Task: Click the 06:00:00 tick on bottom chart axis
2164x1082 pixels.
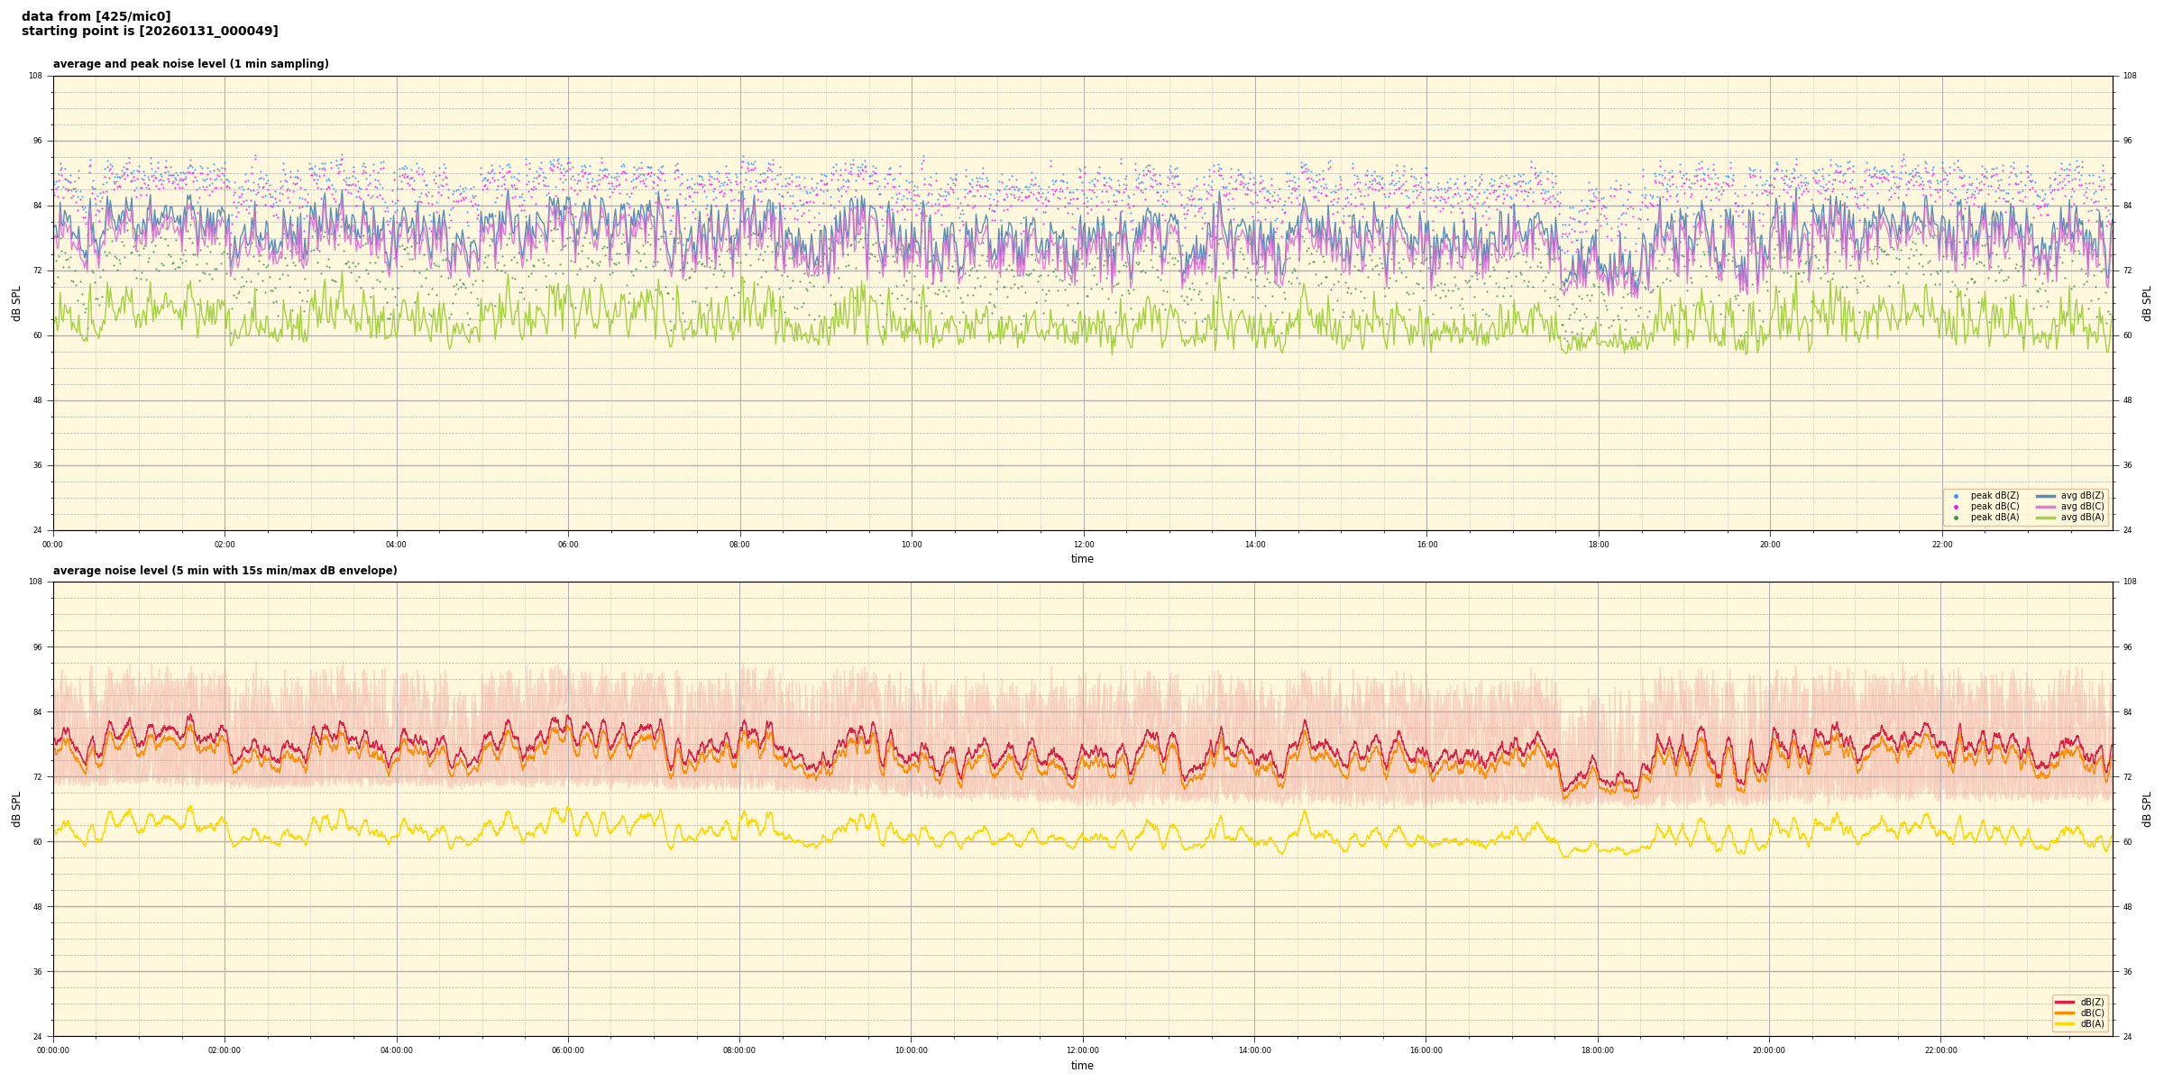Action: click(567, 1050)
